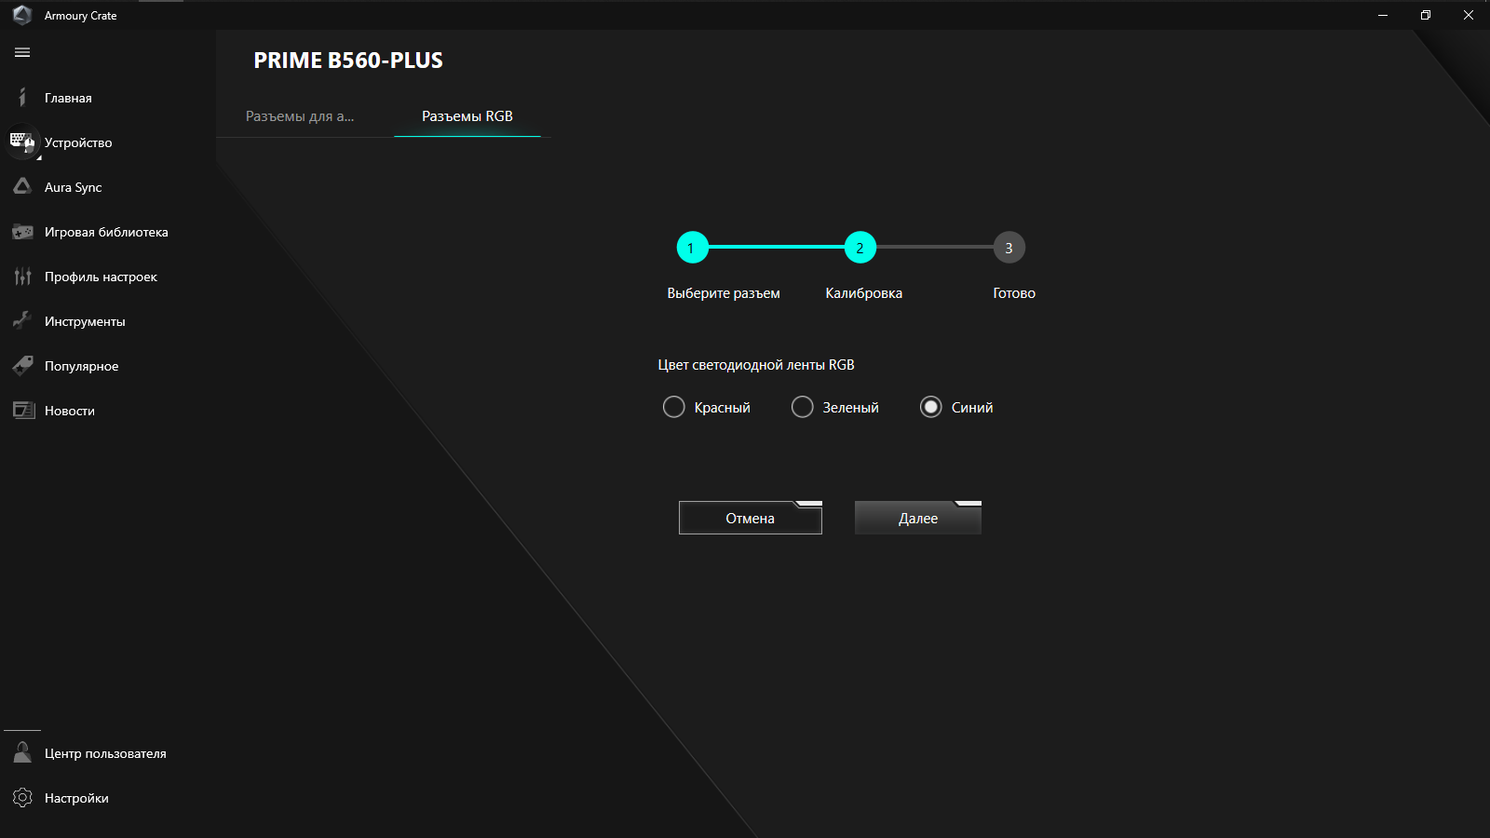Select the Красный radio button
Screen dimensions: 1490x838
point(673,407)
